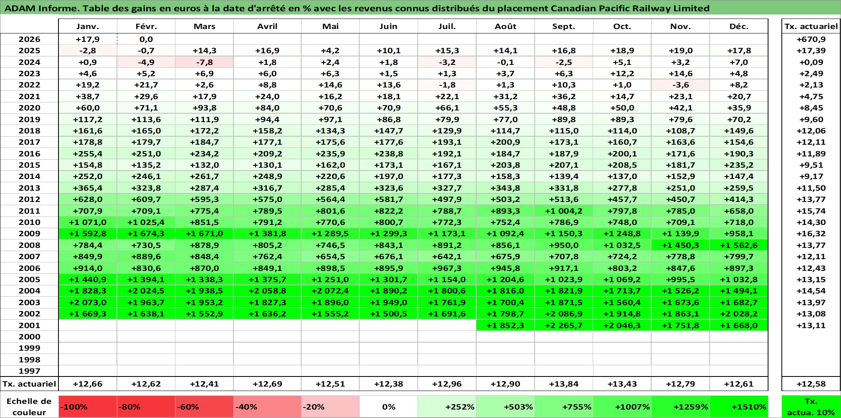
Task: Select cell +1 562,6 in 2008 row
Action: (x=739, y=245)
